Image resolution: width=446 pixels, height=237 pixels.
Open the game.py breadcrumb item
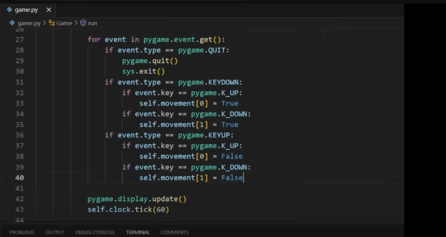[29, 23]
